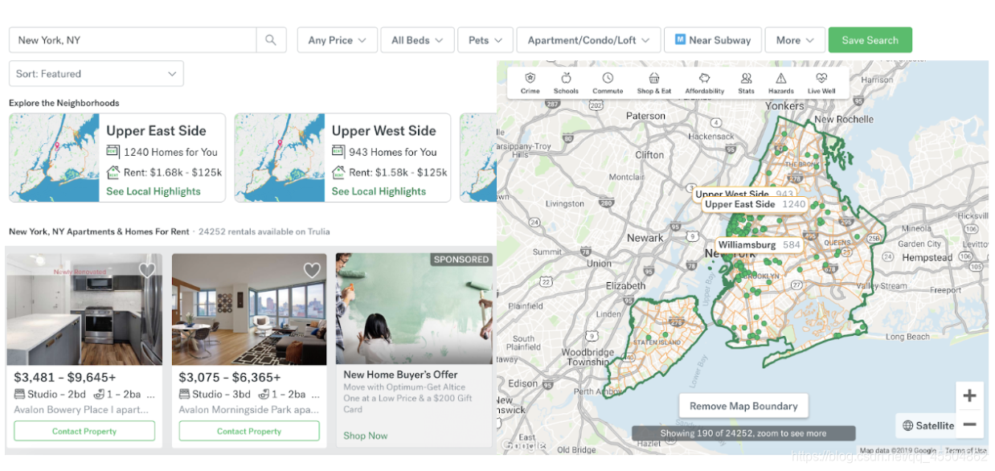See Local Highlights for Upper East Side
The image size is (995, 471).
pos(154,191)
